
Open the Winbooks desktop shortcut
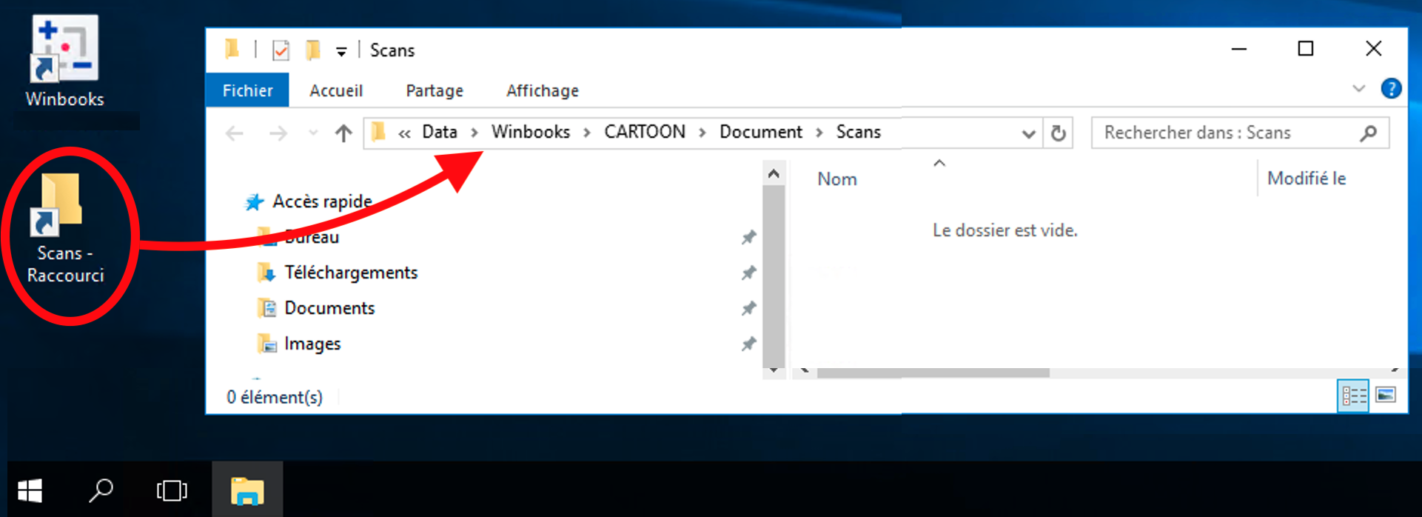coord(64,62)
